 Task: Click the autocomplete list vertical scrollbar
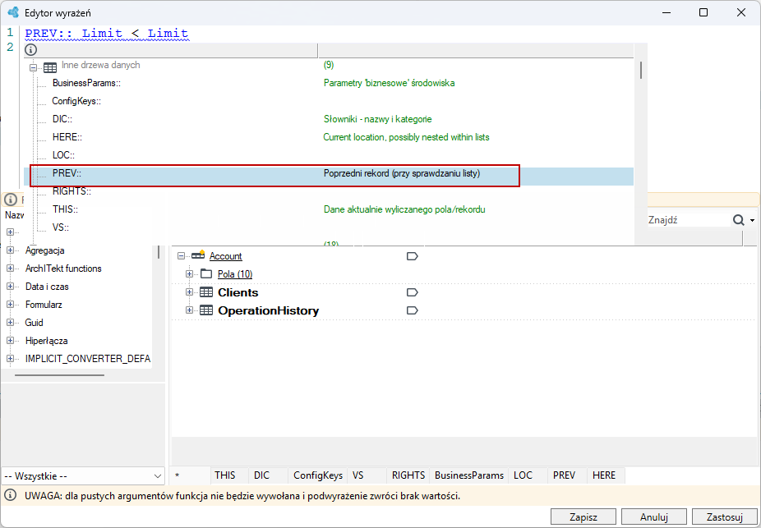click(x=641, y=71)
